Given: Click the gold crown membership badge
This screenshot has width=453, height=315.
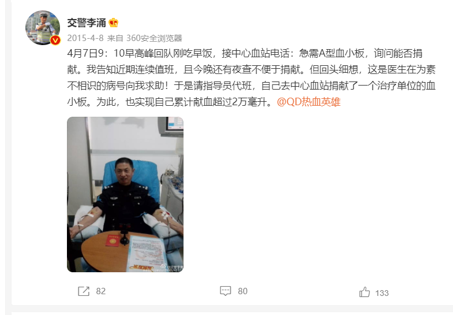Looking at the screenshot, I should coord(114,23).
